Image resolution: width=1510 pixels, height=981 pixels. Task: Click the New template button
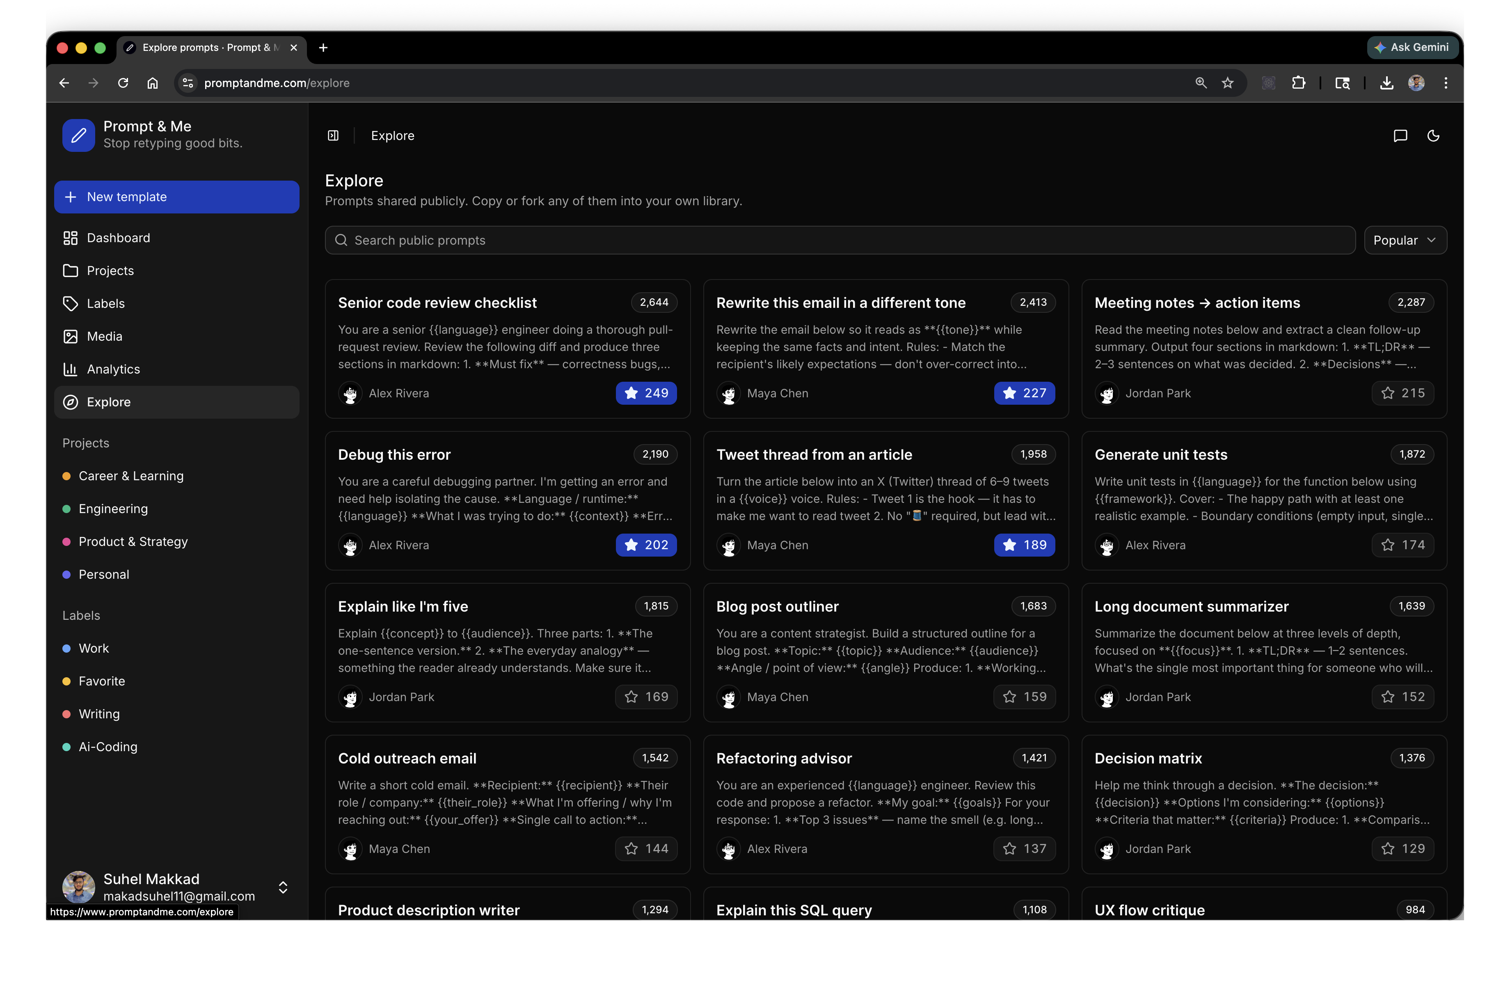pos(176,197)
